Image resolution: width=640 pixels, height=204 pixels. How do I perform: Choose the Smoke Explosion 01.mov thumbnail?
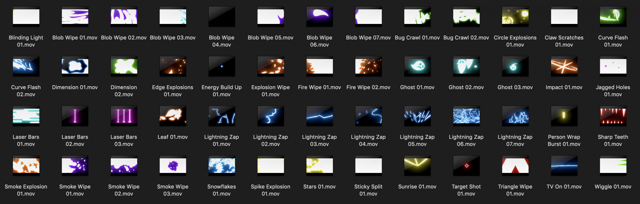click(x=26, y=166)
